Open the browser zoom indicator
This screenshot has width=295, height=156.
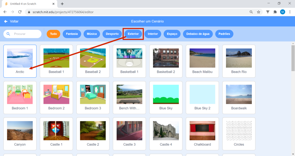click(251, 12)
